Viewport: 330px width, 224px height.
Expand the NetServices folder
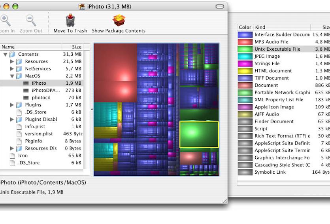(12, 69)
